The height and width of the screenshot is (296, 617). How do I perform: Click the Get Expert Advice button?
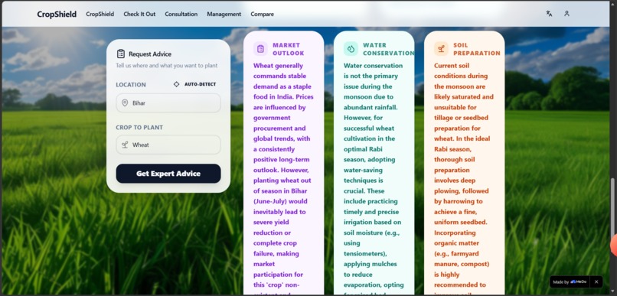(168, 174)
